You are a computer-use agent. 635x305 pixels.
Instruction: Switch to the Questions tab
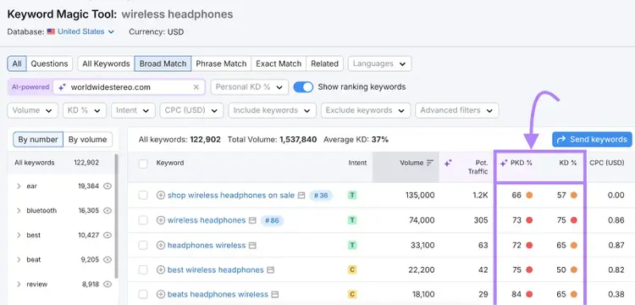(x=49, y=64)
